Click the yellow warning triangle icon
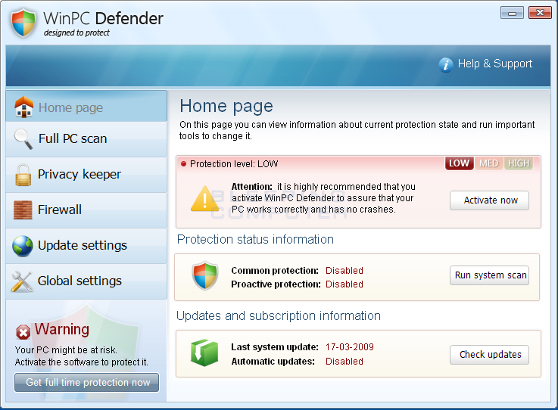Viewport: 558px width, 410px height. point(205,199)
